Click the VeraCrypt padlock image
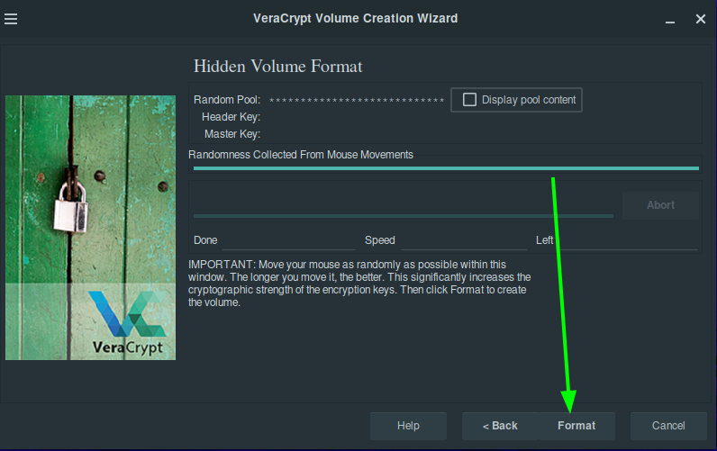 91,228
